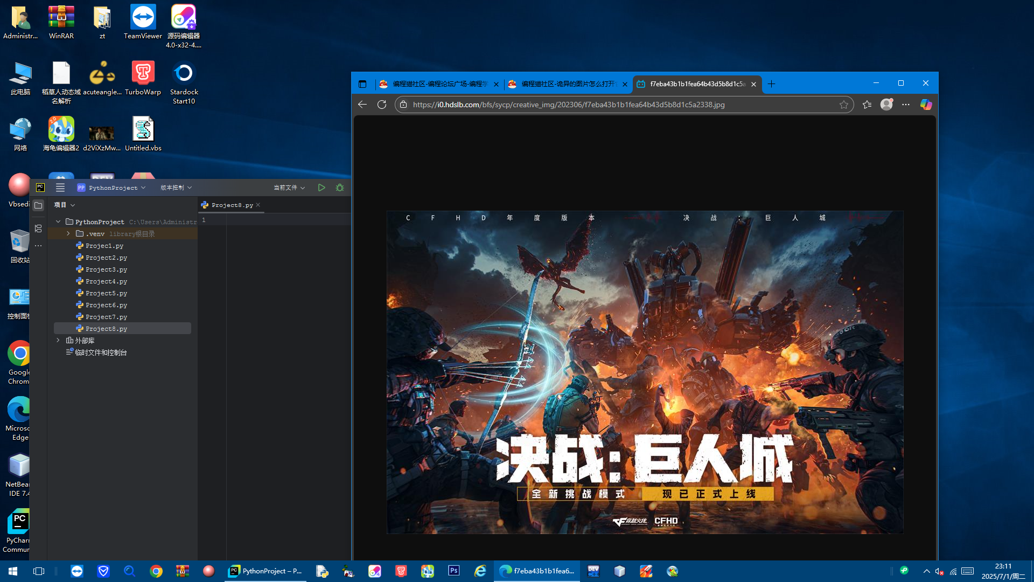Open the taskbar clock and date

click(x=1003, y=571)
